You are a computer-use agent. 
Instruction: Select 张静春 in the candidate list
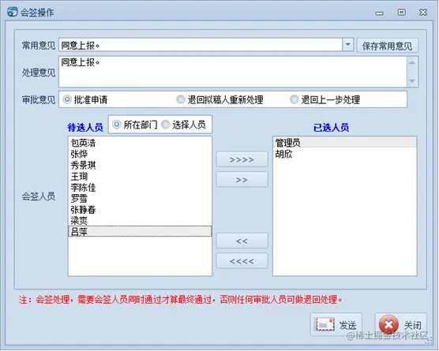140,210
